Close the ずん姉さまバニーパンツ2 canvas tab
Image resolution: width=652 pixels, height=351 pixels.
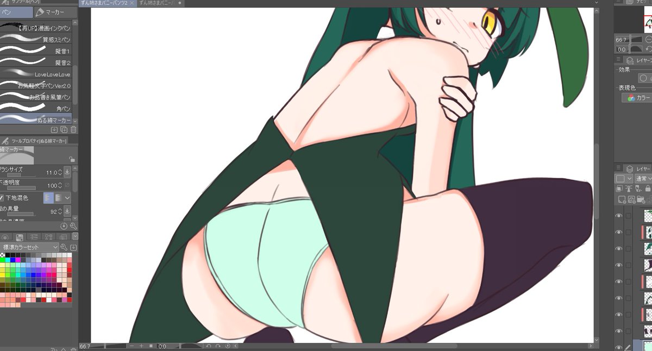tap(132, 3)
